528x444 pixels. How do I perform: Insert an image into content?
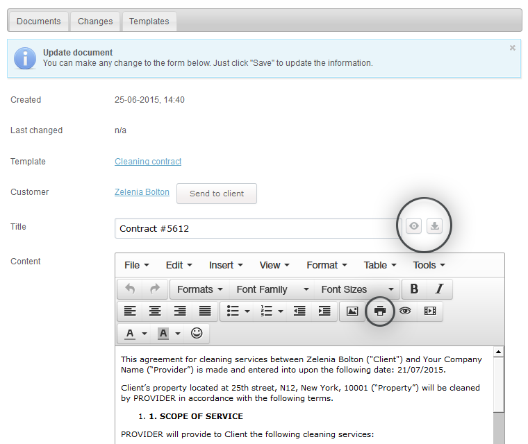click(x=352, y=311)
